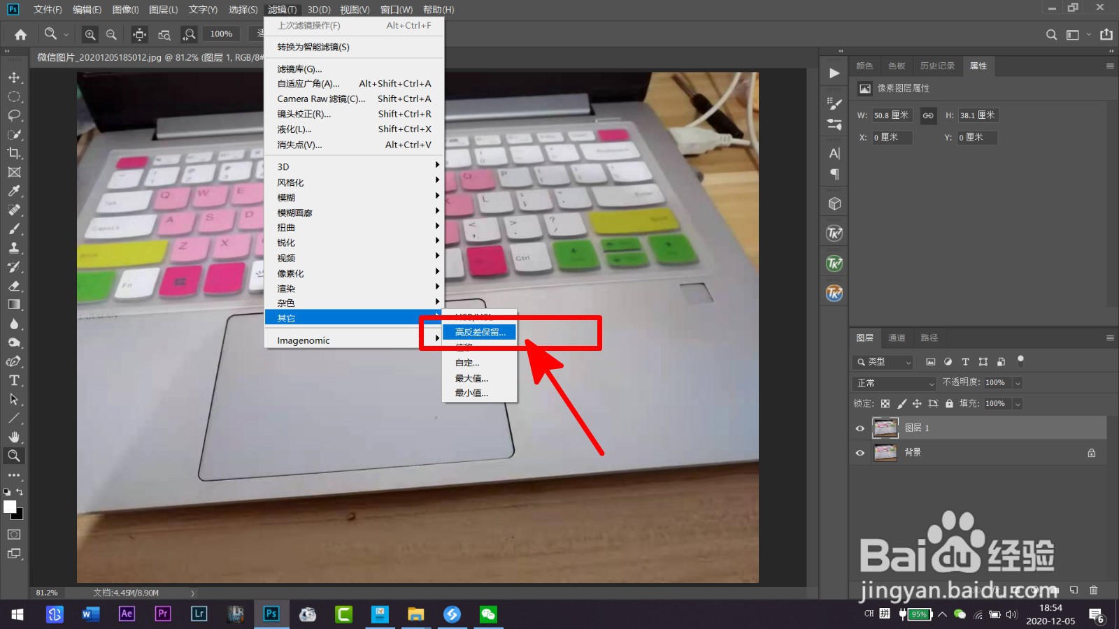1119x629 pixels.
Task: Select the Quick Selection tool
Action: click(14, 134)
